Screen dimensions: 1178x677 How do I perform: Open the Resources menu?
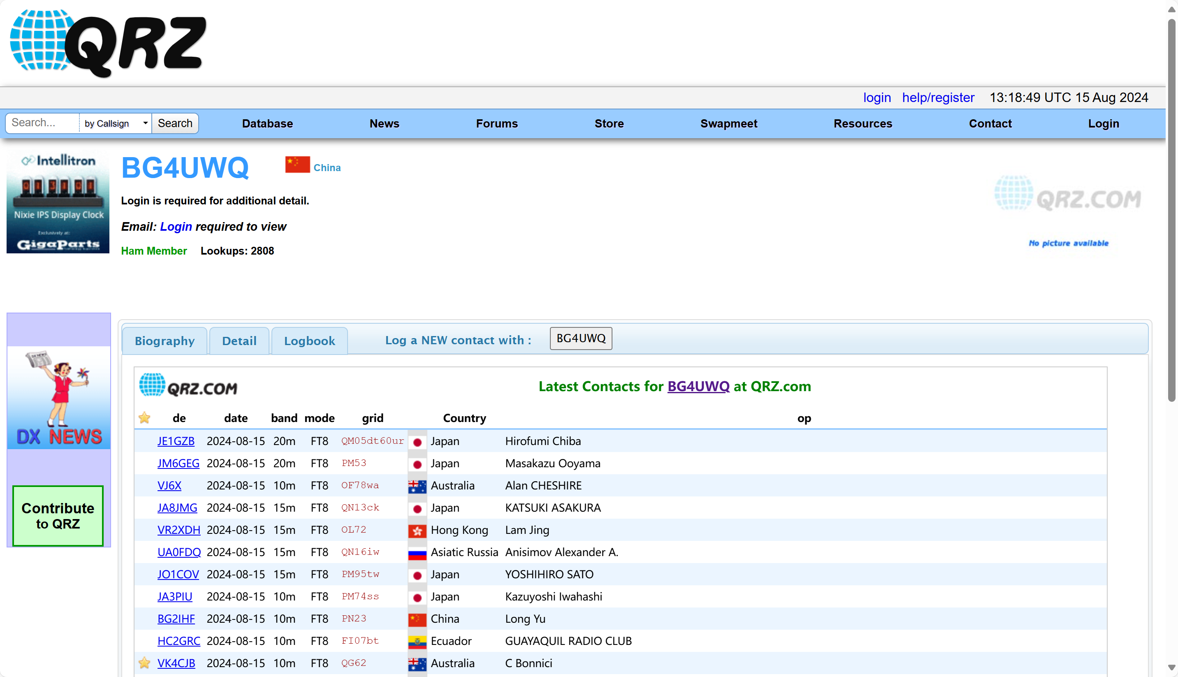pos(863,124)
